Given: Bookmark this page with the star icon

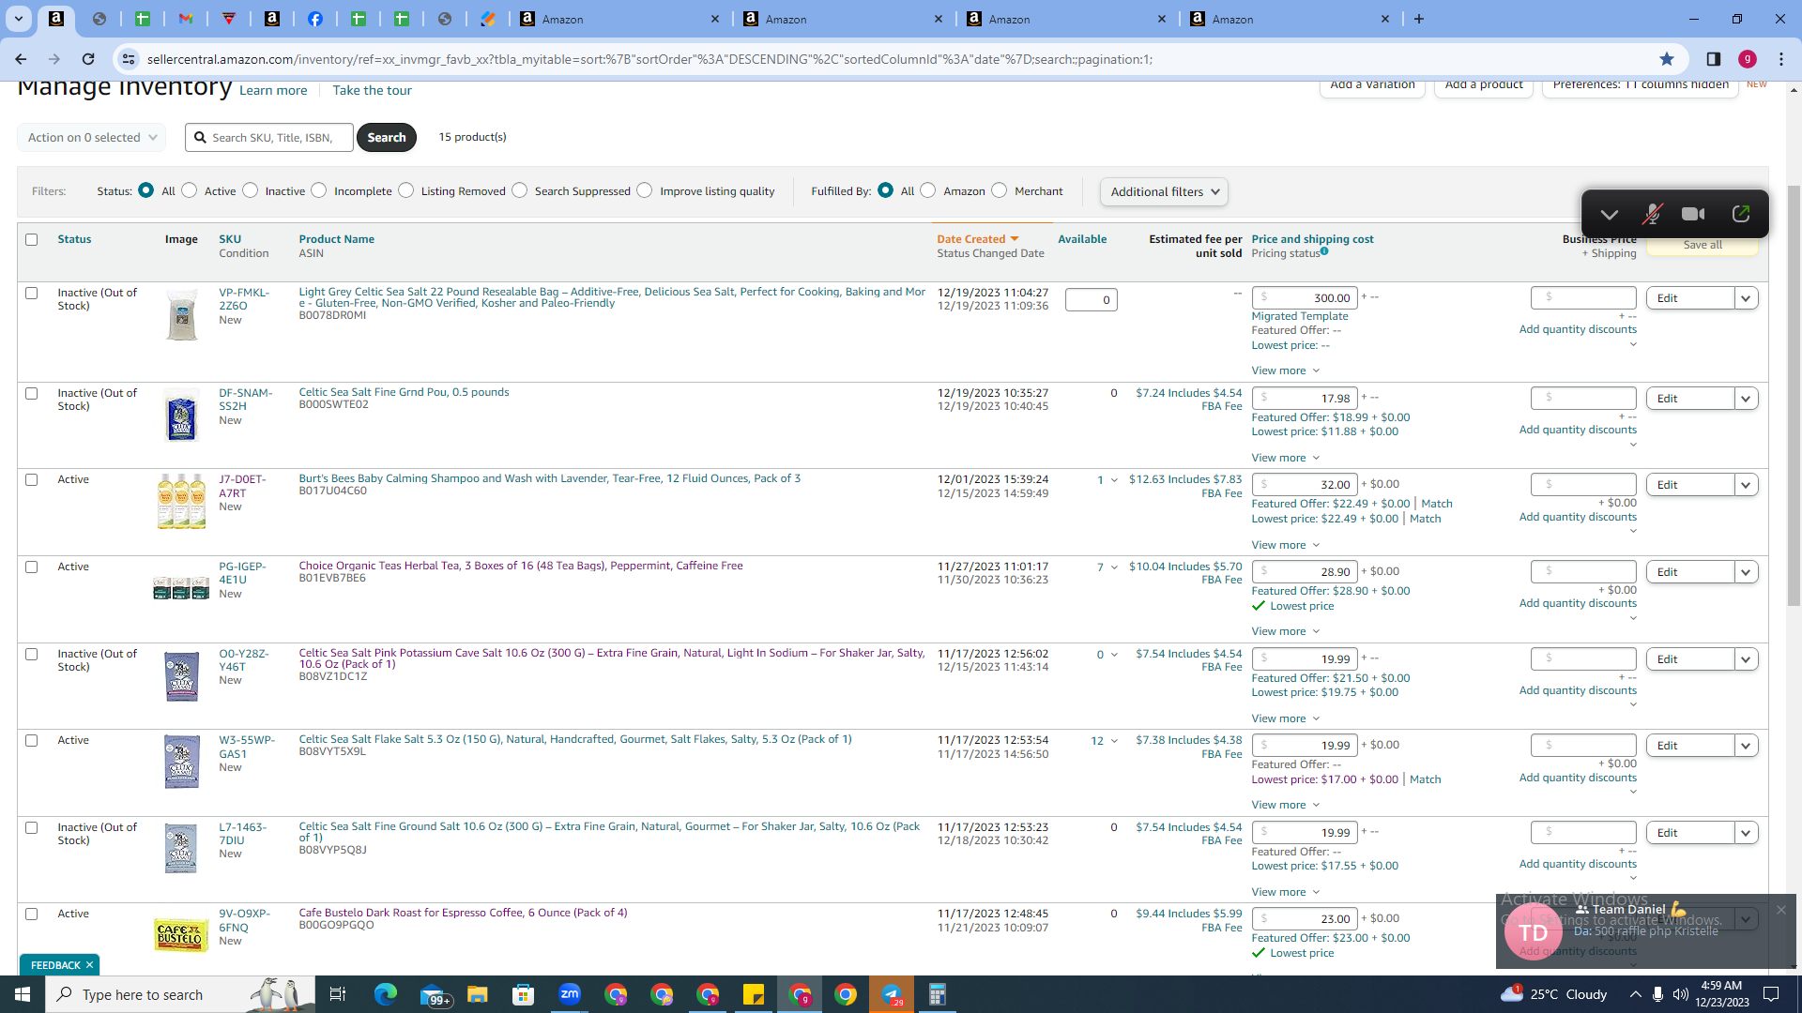Looking at the screenshot, I should click(1667, 59).
